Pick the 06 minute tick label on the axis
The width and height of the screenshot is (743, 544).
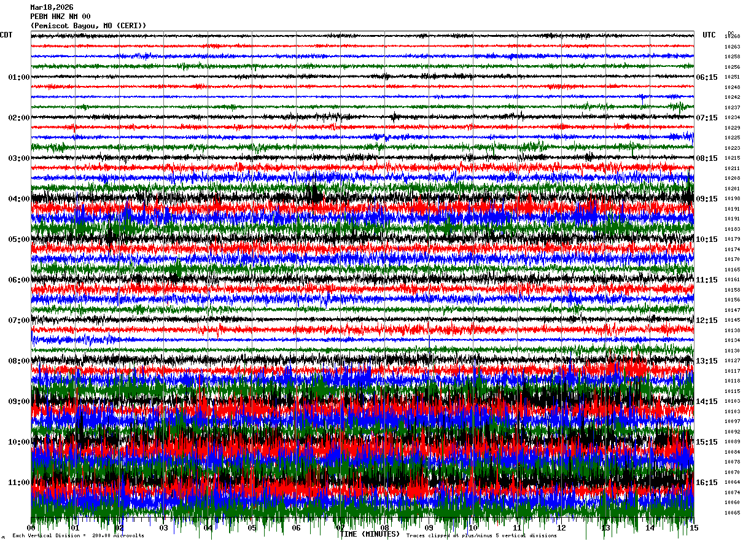(296, 528)
